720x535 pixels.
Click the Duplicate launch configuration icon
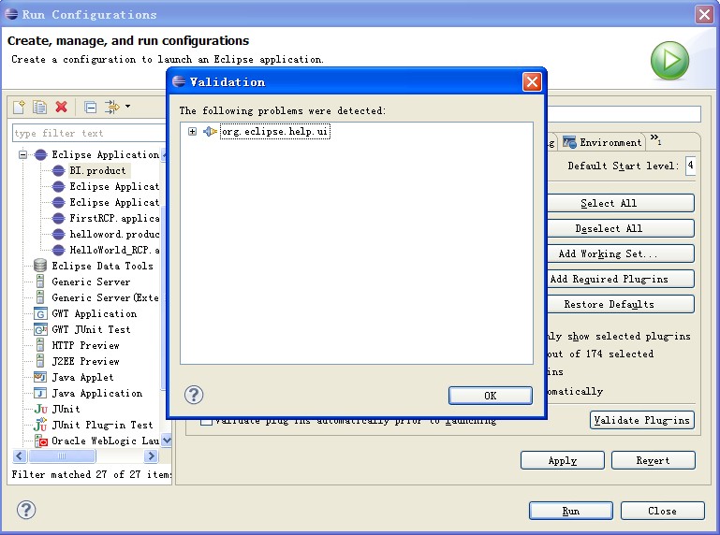(x=39, y=107)
